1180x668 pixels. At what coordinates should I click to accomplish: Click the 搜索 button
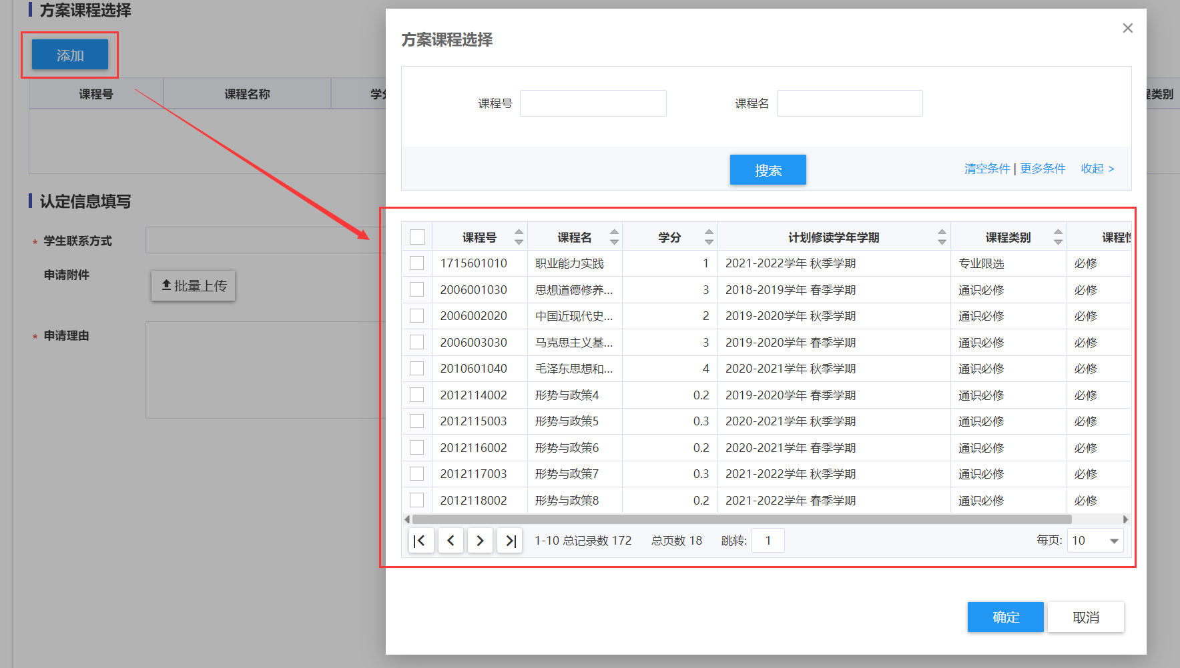768,170
